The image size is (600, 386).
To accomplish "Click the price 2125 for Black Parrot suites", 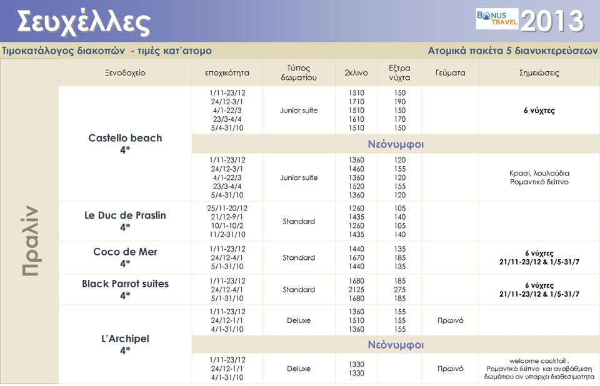I will (x=356, y=290).
